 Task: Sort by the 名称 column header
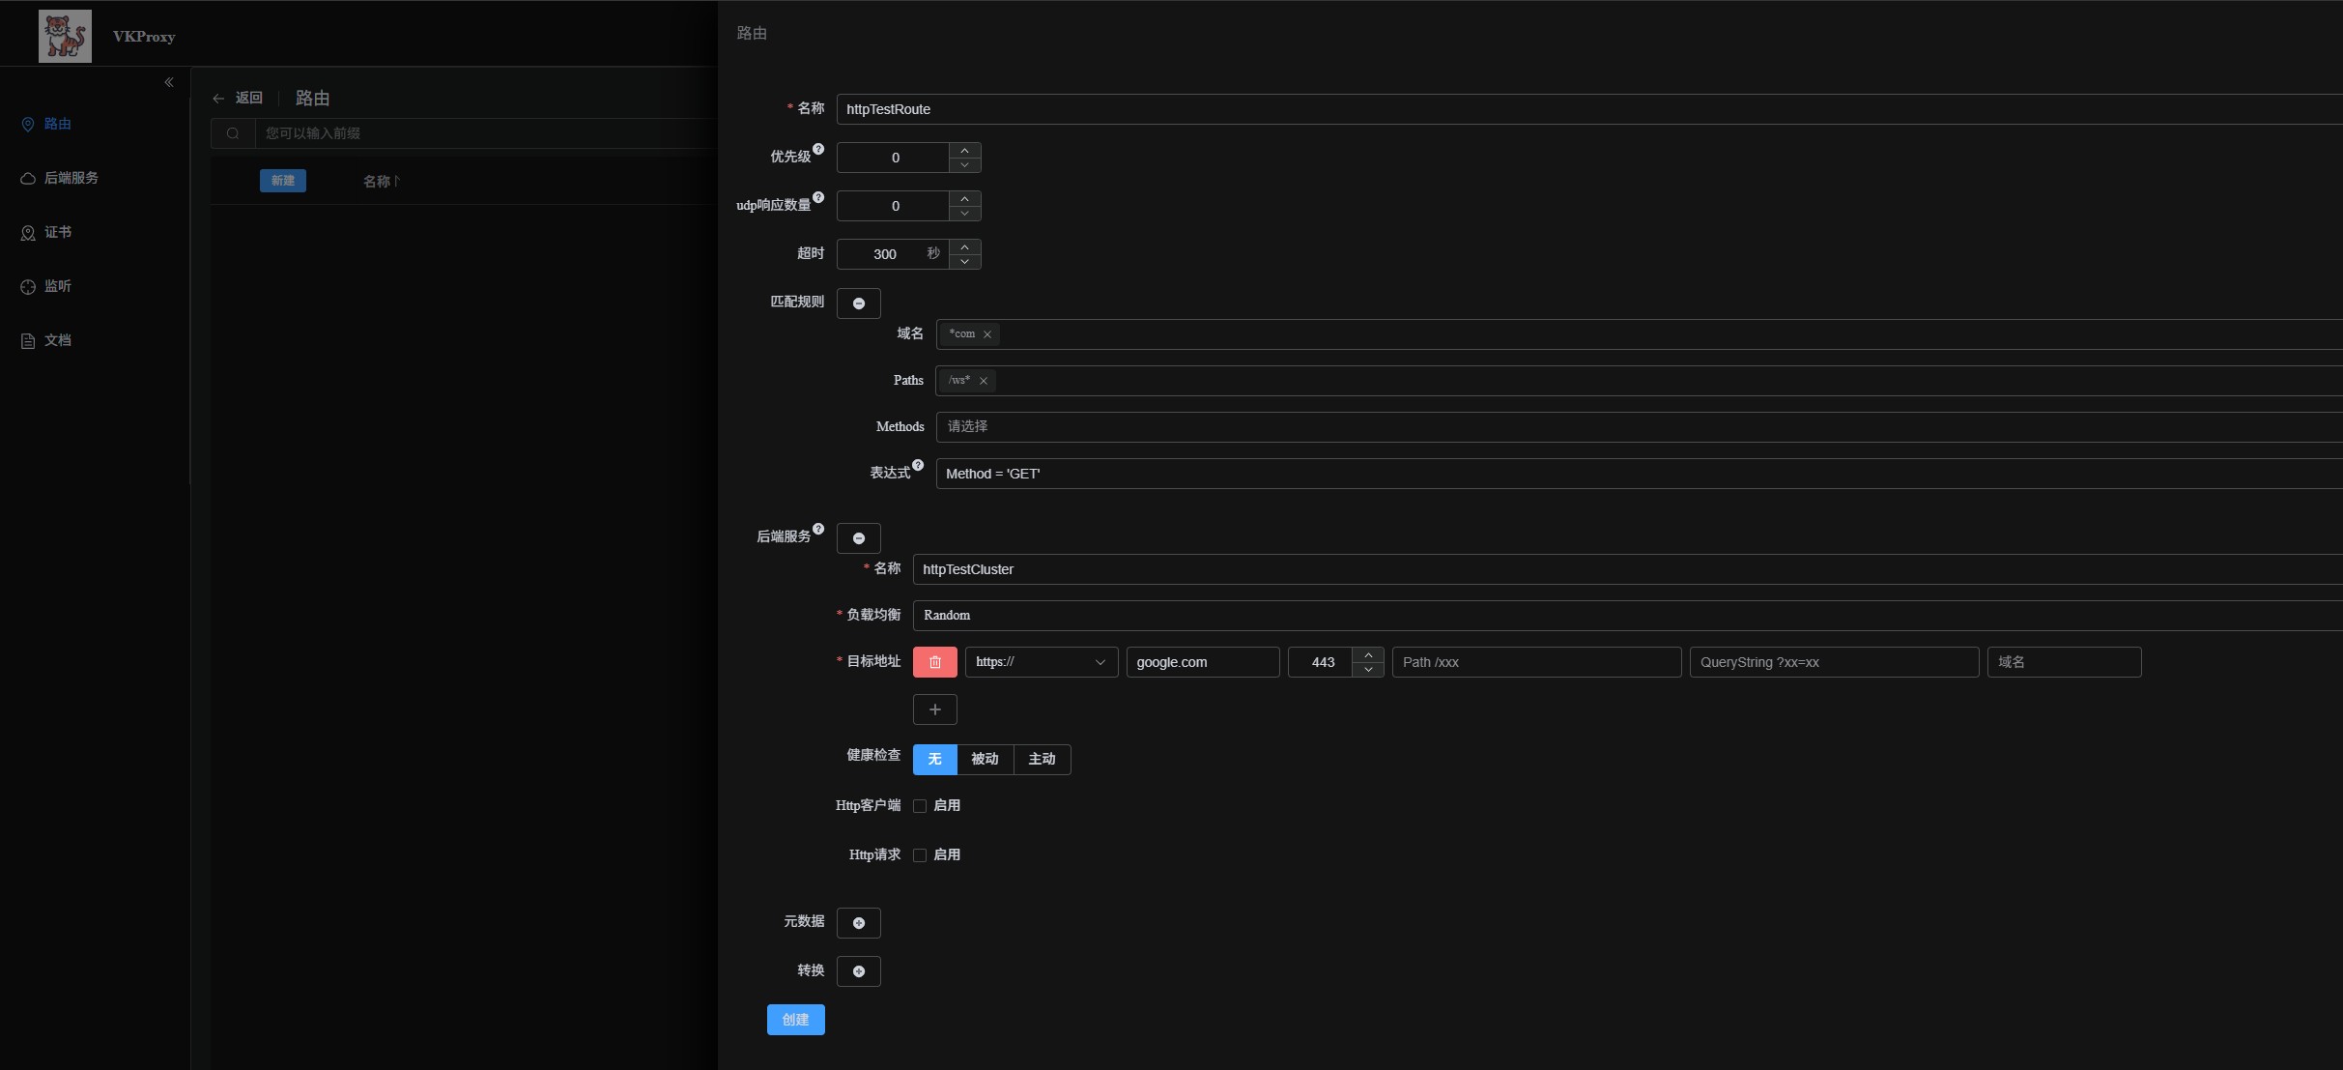(x=382, y=182)
